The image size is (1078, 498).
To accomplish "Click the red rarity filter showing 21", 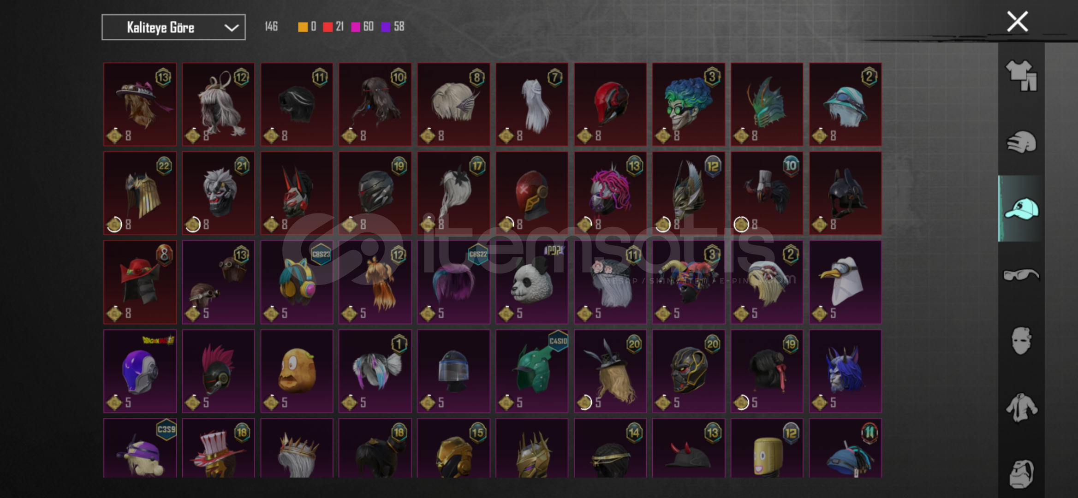I will click(334, 27).
